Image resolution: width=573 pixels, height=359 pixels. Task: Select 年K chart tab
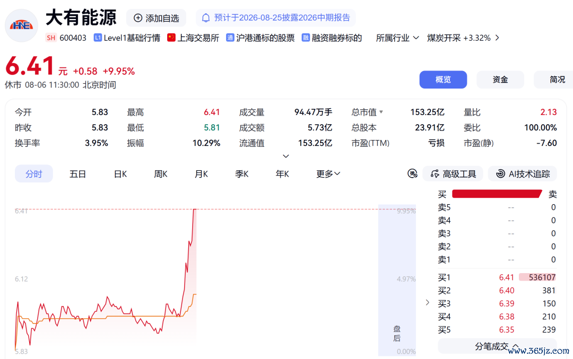282,174
